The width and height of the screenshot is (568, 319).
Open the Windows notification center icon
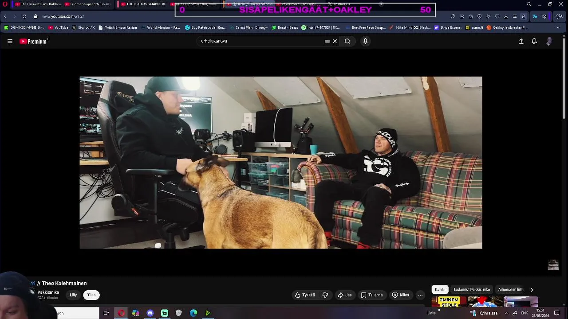coord(557,313)
